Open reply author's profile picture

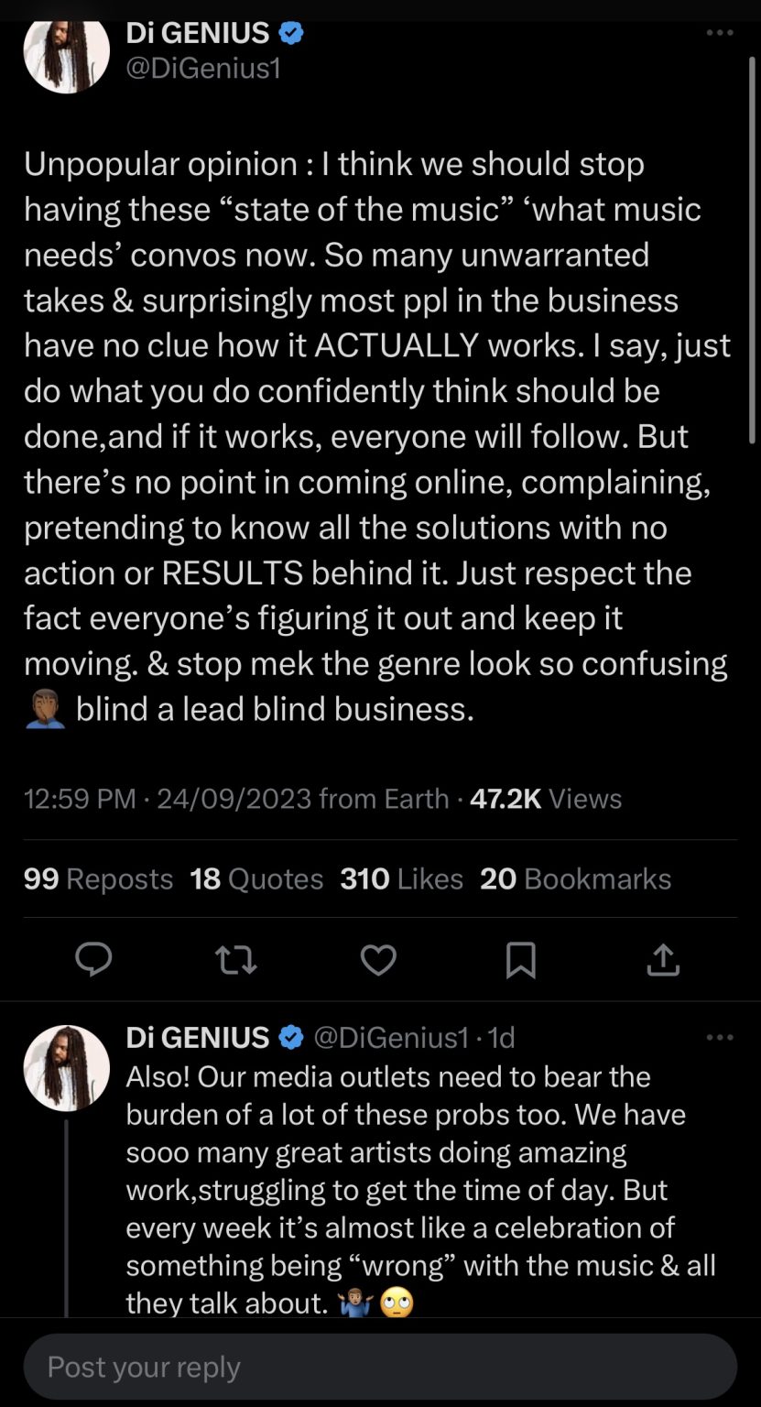[x=66, y=1068]
